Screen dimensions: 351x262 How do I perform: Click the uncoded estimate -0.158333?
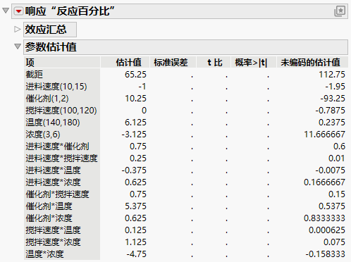(x=326, y=254)
